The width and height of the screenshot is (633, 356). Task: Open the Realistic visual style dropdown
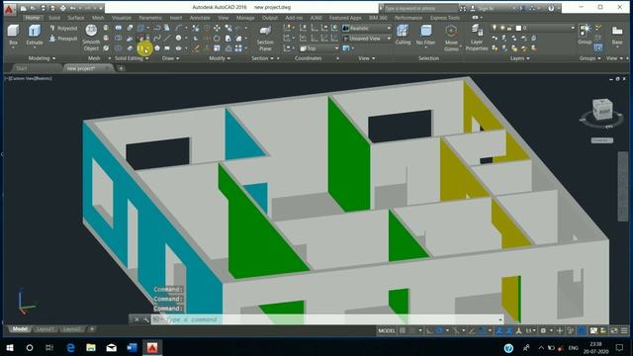pyautogui.click(x=367, y=29)
